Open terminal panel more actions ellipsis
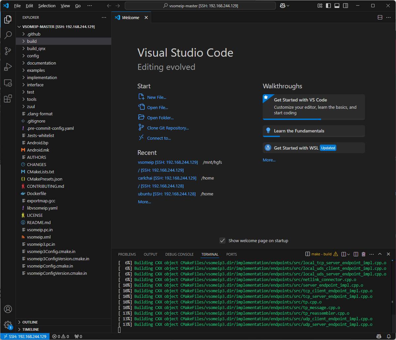396x340 pixels. click(372, 254)
